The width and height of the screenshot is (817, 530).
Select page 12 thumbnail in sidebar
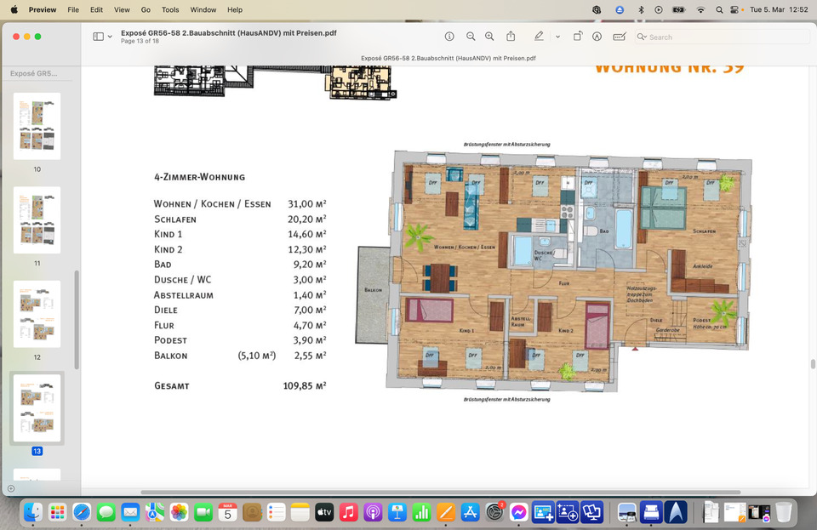tap(37, 314)
